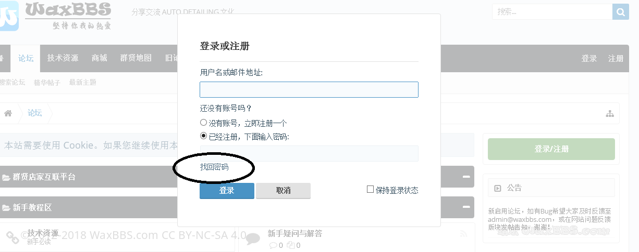Click the search magnifier icon
Image resolution: width=639 pixels, height=252 pixels.
621,11
